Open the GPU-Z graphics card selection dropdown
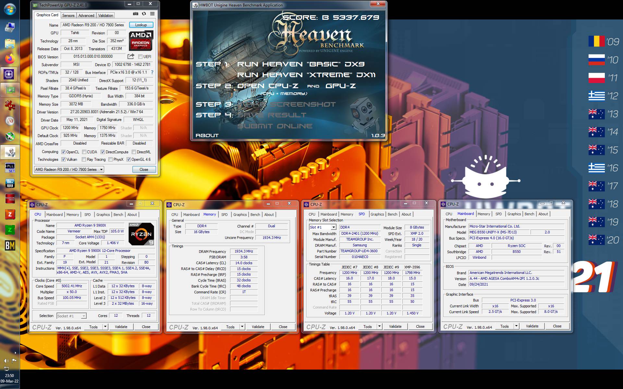 click(69, 170)
